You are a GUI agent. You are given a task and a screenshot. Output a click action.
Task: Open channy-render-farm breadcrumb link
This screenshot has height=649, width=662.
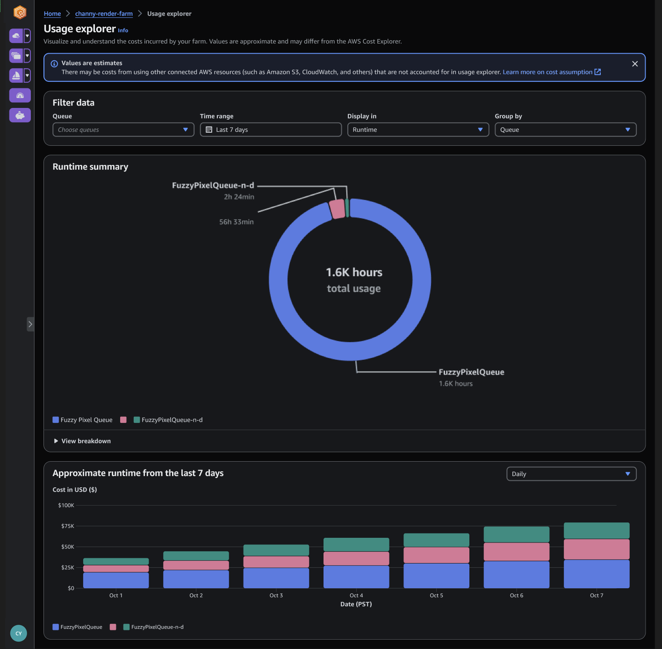point(104,14)
